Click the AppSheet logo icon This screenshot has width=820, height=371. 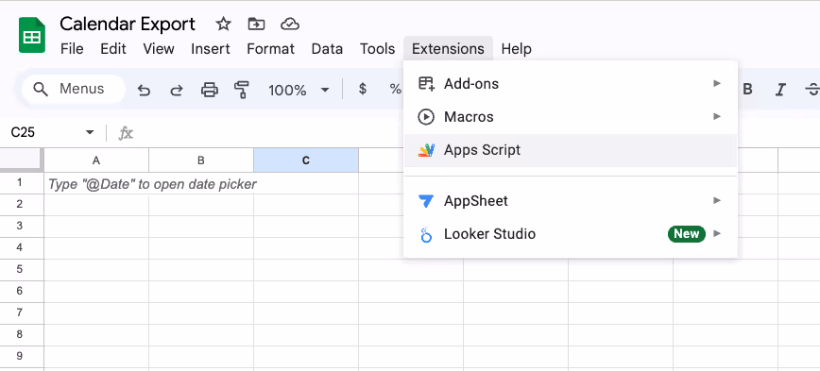[x=426, y=201]
